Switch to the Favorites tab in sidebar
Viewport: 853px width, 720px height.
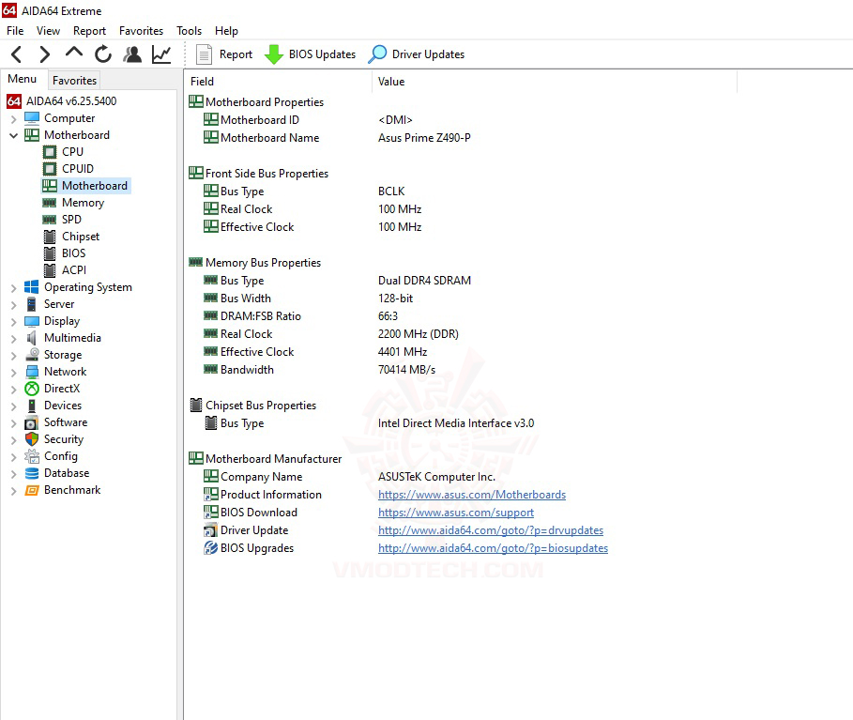[74, 80]
